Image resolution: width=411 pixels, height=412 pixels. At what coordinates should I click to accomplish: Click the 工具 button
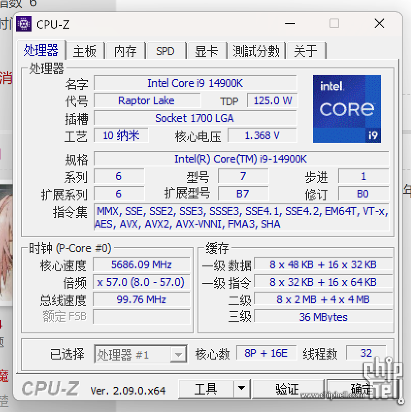206,389
